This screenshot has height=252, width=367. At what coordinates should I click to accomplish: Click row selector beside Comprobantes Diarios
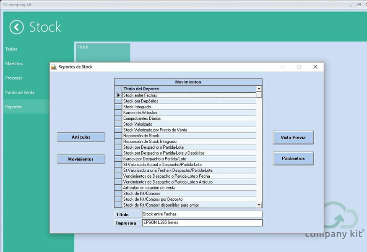[x=118, y=118]
